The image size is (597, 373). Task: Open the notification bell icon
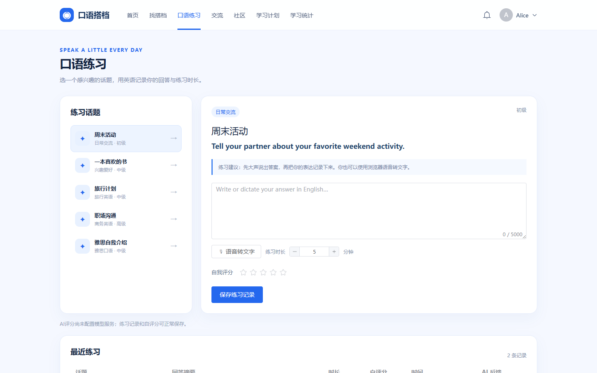point(487,15)
